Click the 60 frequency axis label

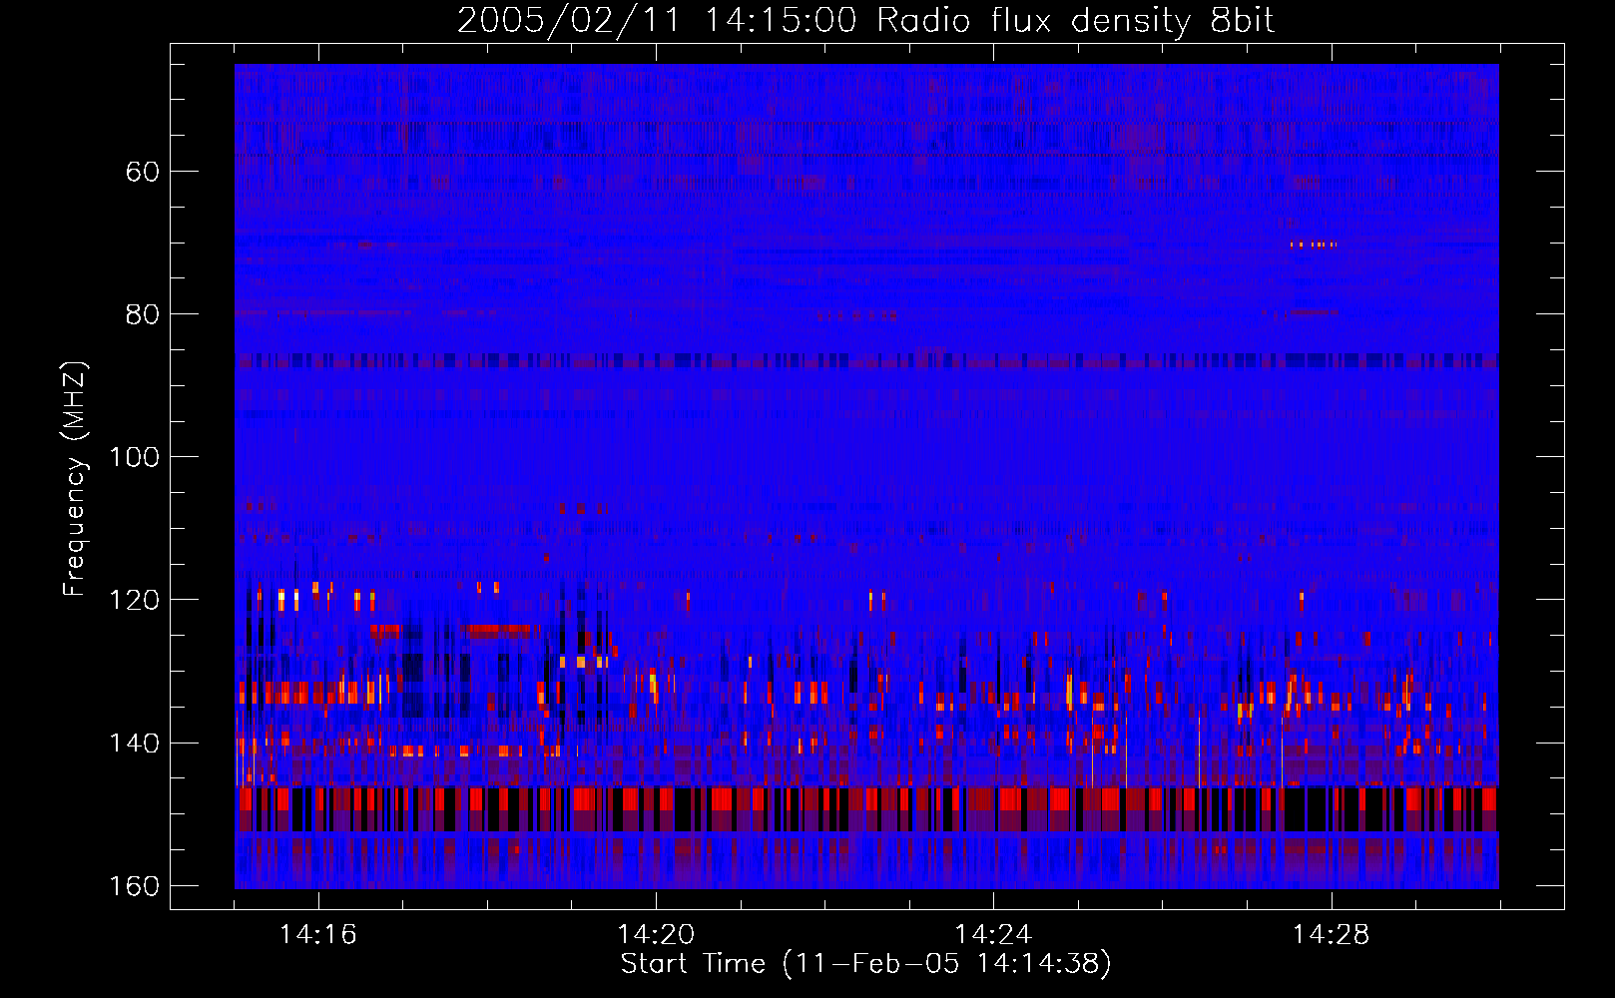[x=143, y=172]
